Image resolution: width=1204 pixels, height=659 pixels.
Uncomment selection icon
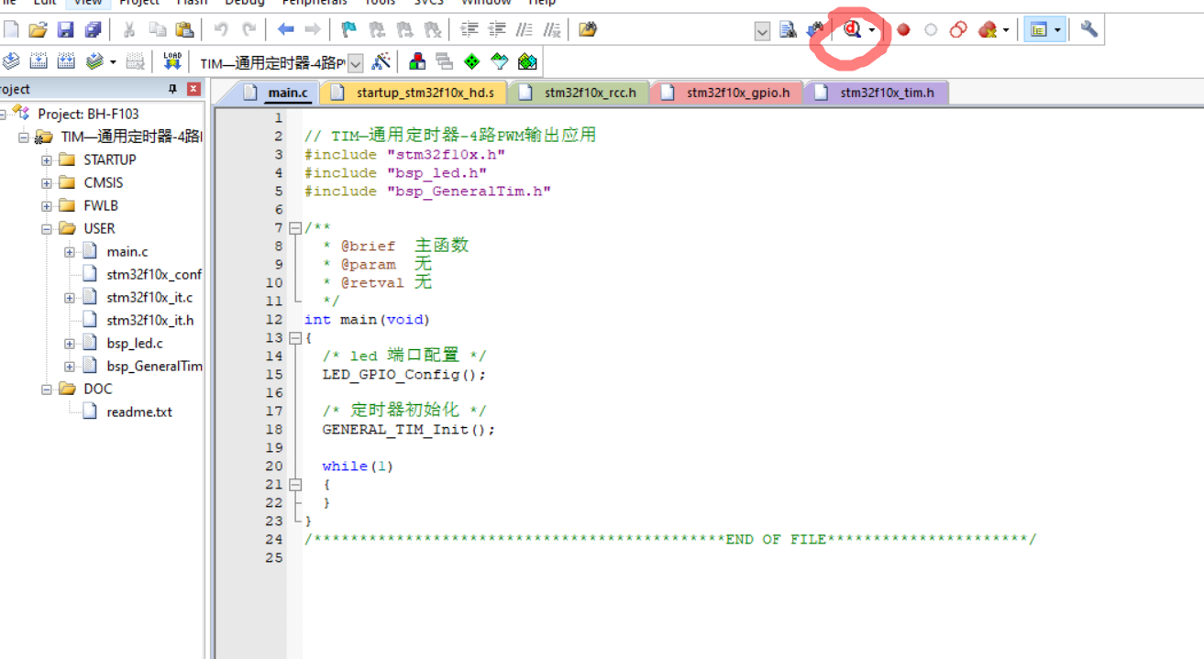point(552,30)
